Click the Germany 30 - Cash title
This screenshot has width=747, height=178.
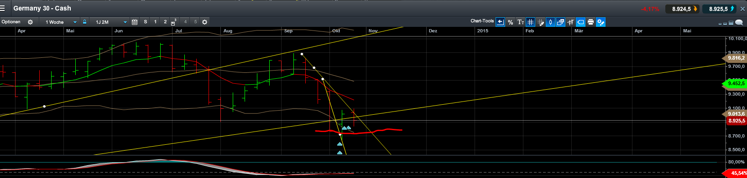tap(42, 8)
